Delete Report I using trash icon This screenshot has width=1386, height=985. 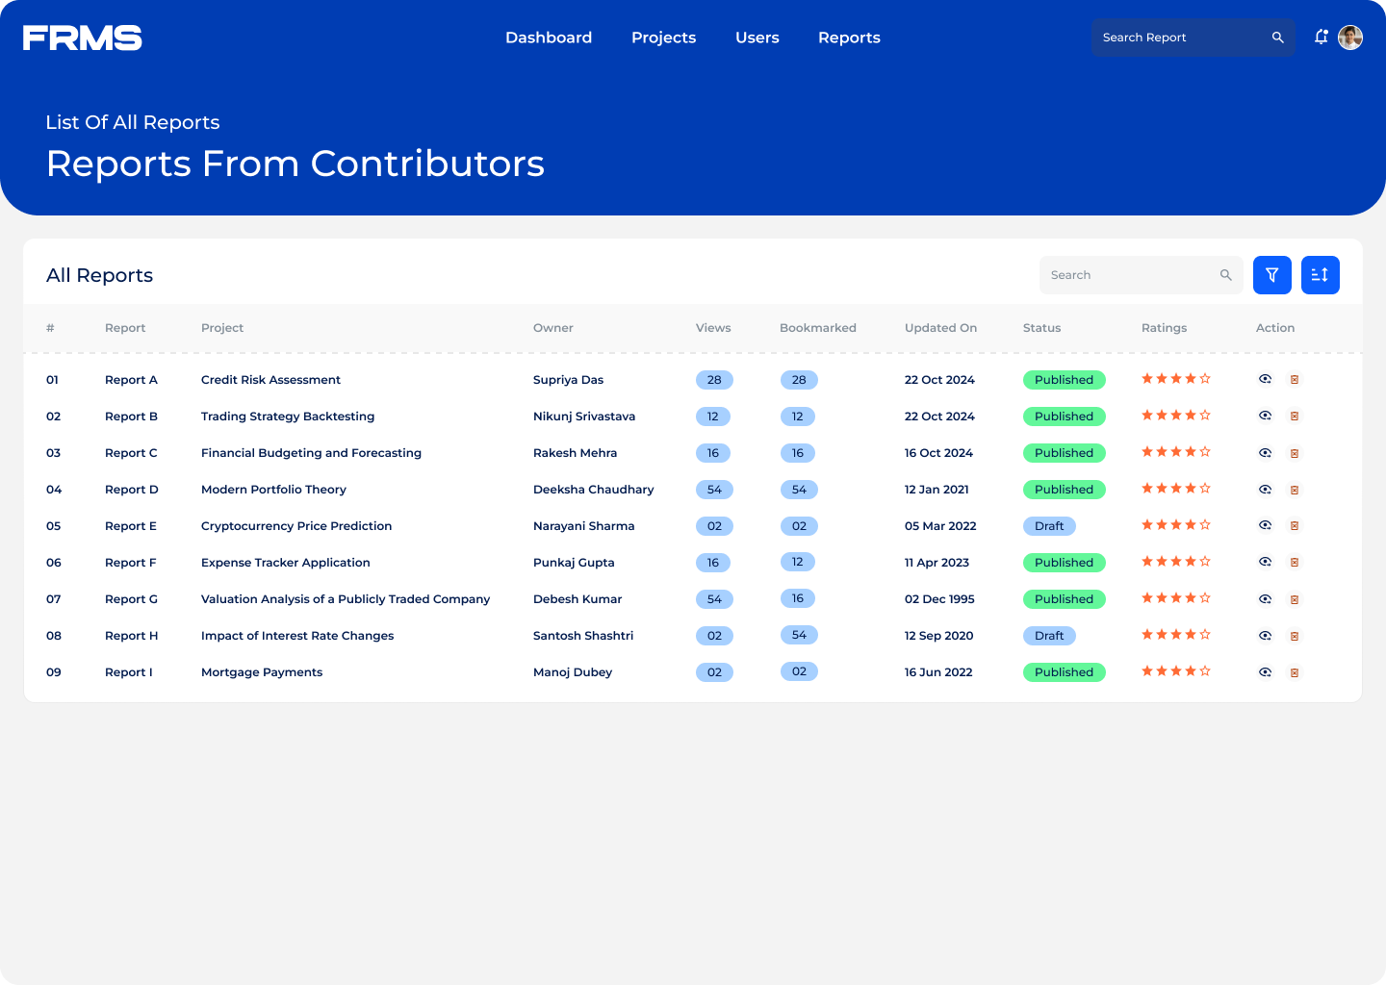(1295, 672)
